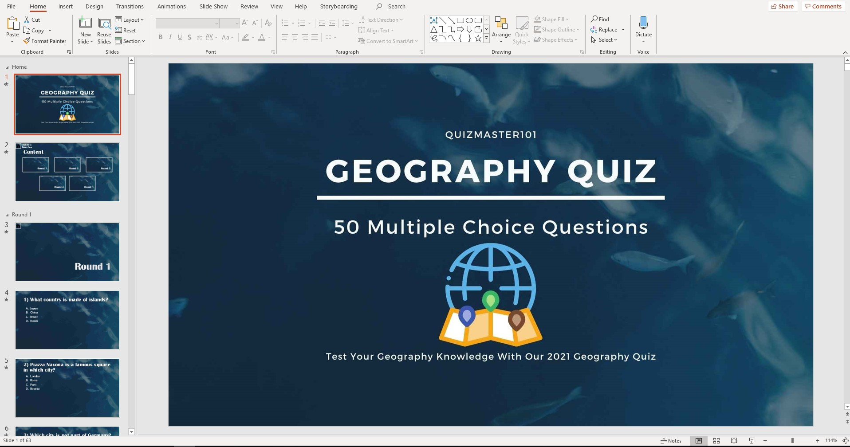This screenshot has height=447, width=850.
Task: Switch to Slide Sorter view in status bar
Action: pyautogui.click(x=716, y=440)
